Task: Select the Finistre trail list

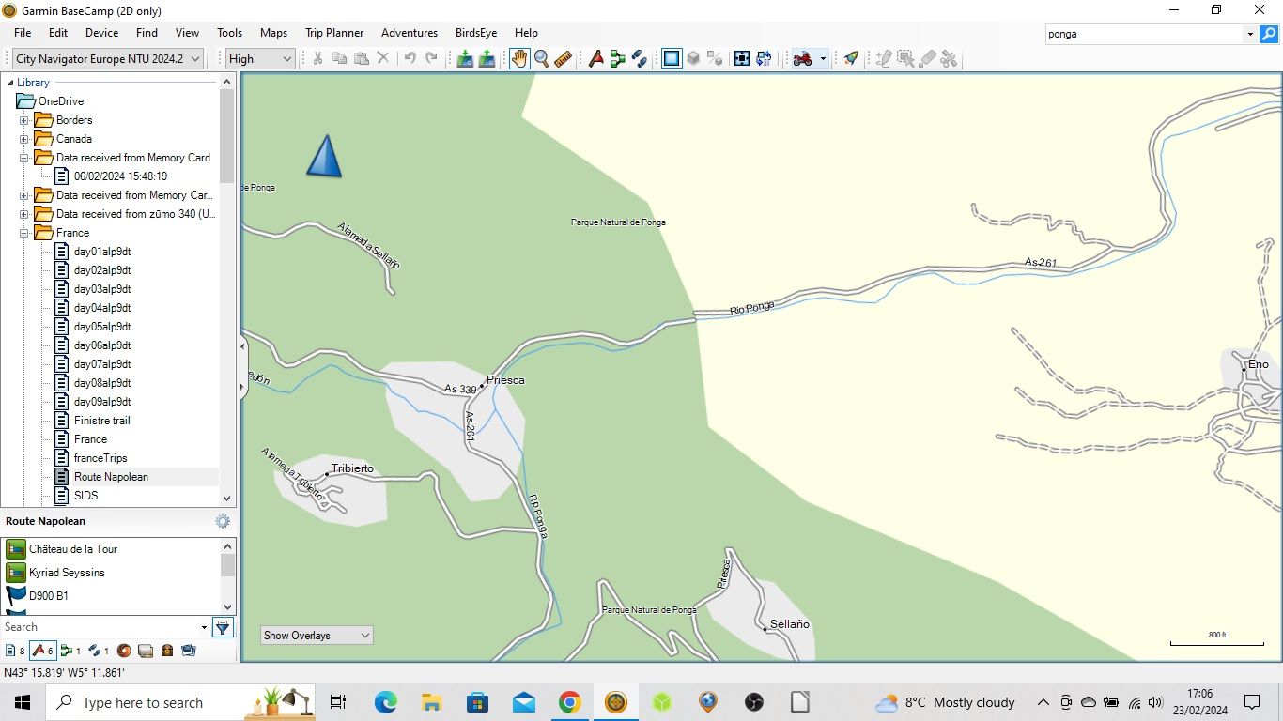Action: click(101, 421)
